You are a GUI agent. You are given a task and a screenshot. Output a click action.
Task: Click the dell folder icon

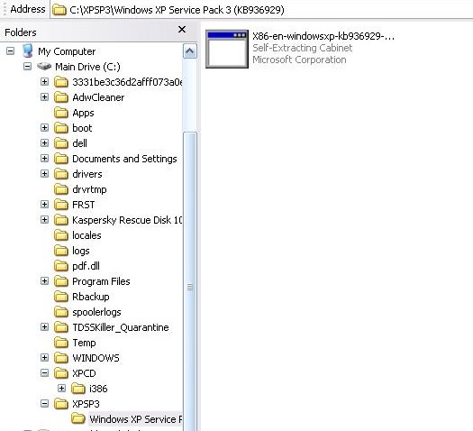(x=61, y=143)
